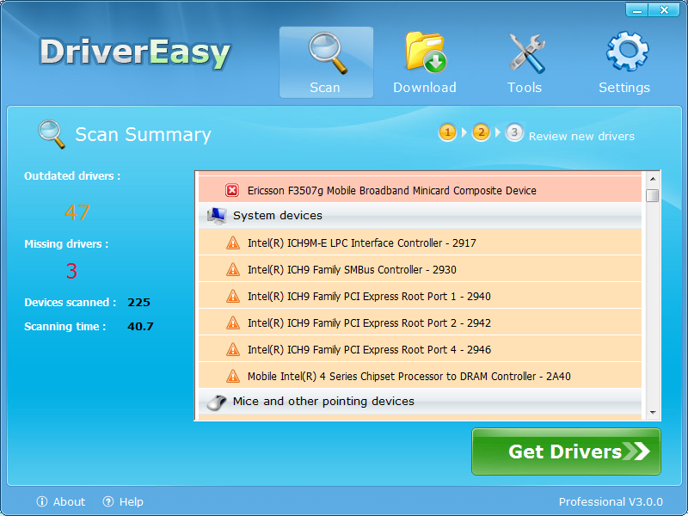Switch to the Download tab
Image resolution: width=688 pixels, height=516 pixels.
424,62
